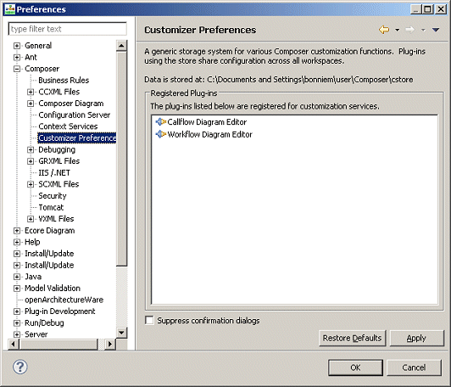Select Callflow Diagram Editor entry

pyautogui.click(x=207, y=122)
